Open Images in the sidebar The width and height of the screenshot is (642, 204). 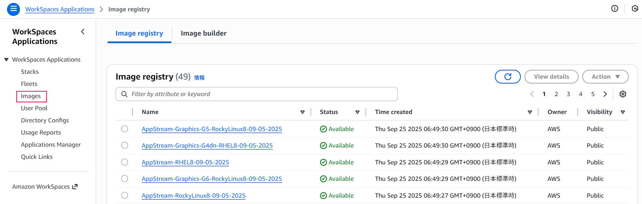tap(31, 96)
